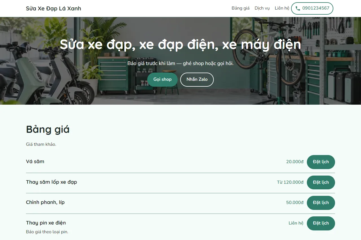Click Đặt lịch for Chỉnh phanh, líp

(x=321, y=203)
